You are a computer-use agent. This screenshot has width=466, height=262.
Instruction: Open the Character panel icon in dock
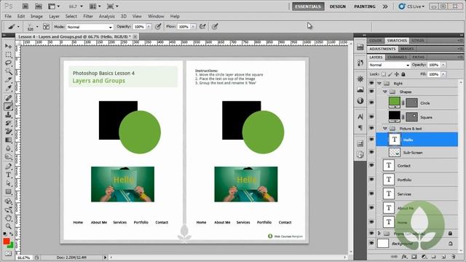pyautogui.click(x=360, y=116)
